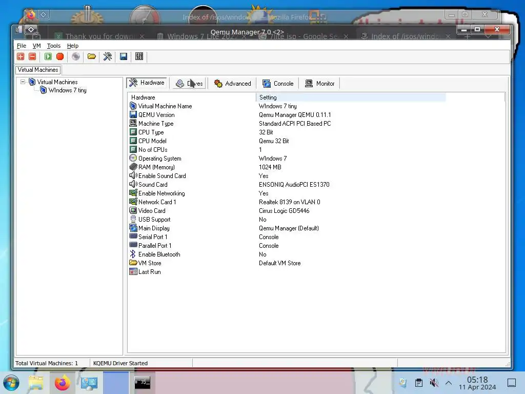The image size is (525, 394).
Task: Click the blue floppy disk save icon
Action: click(x=124, y=56)
